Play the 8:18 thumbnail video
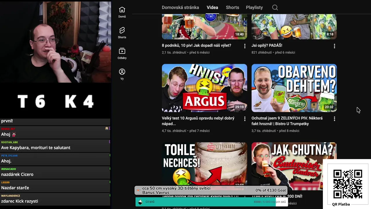The width and height of the screenshot is (371, 209). coord(294,27)
